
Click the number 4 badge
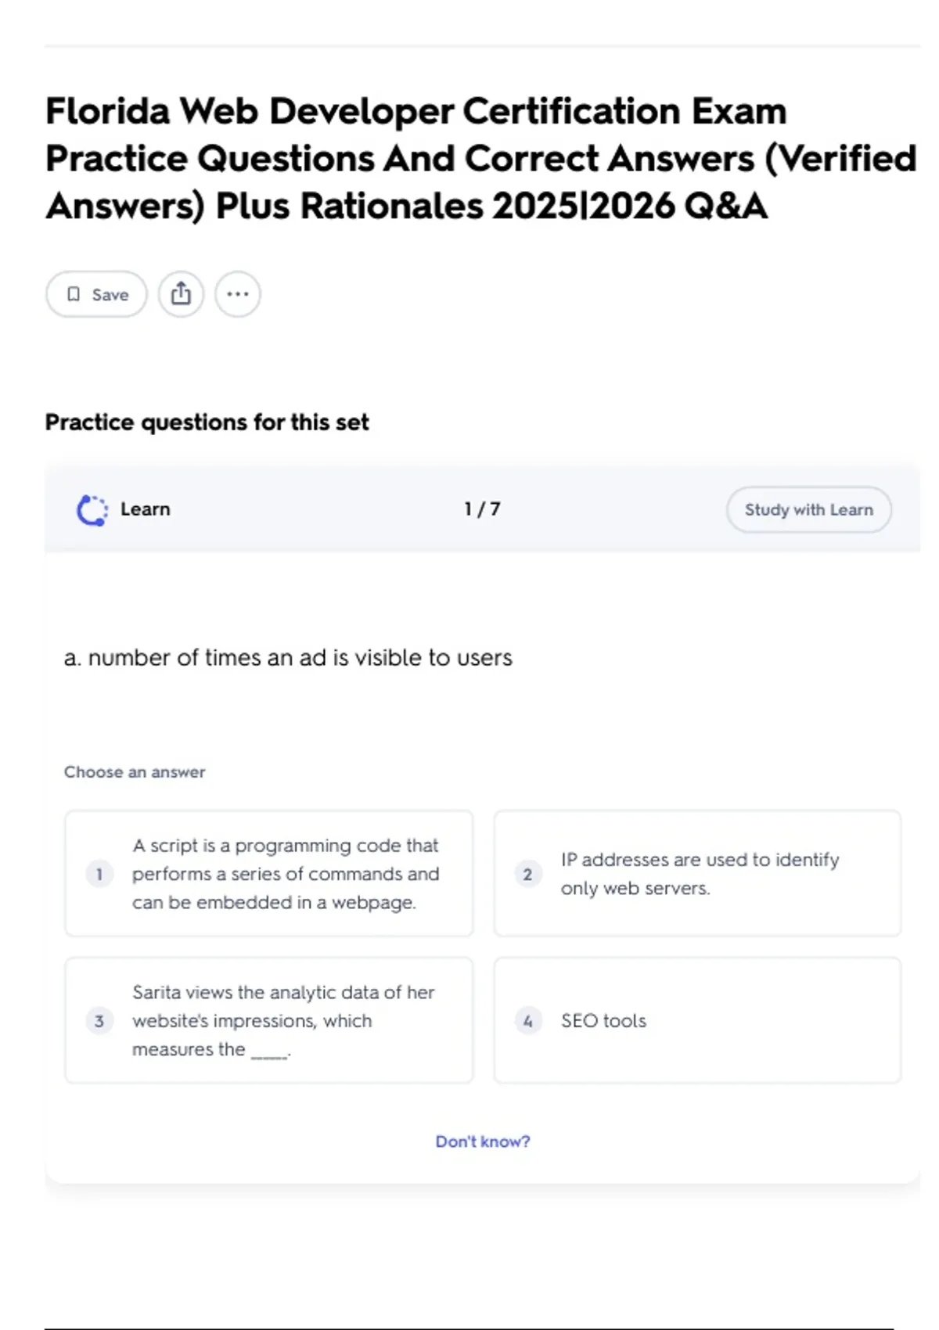(x=527, y=1021)
